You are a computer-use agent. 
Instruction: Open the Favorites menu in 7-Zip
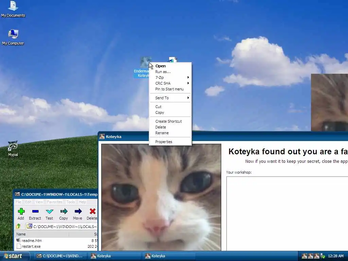(55, 202)
